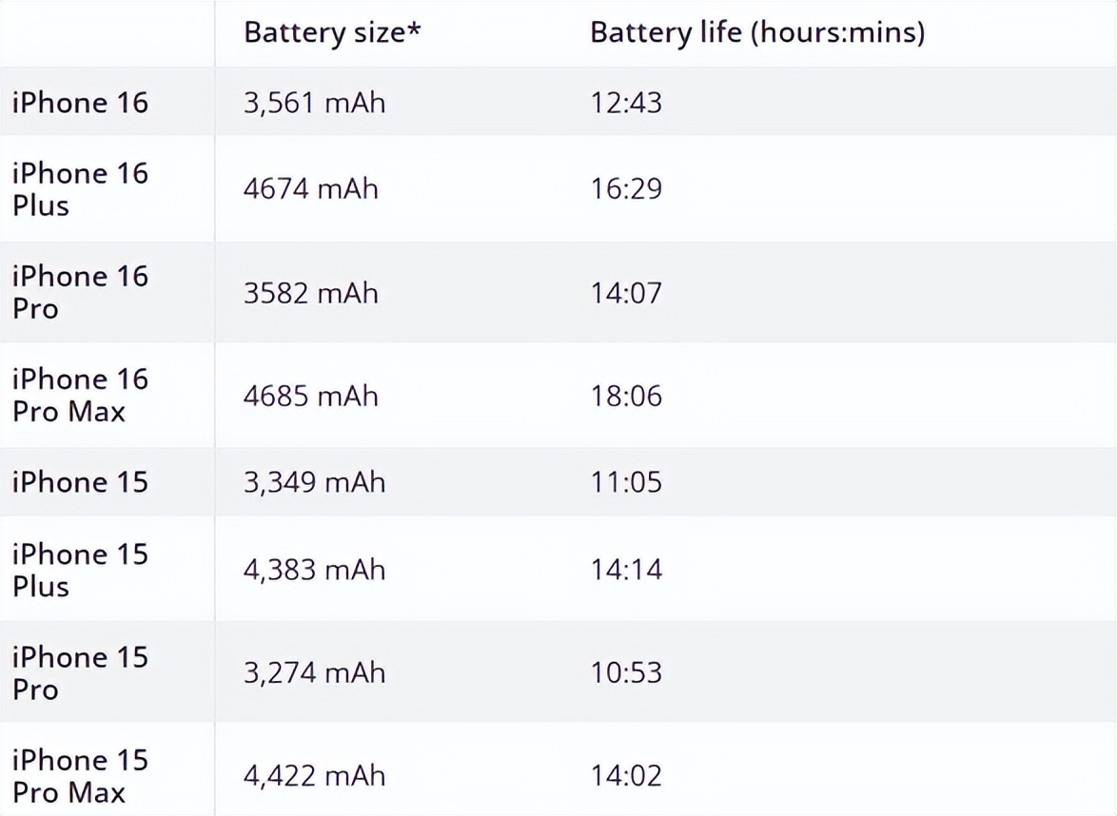Select the iPhone 16 Pro row label
The width and height of the screenshot is (1117, 816).
80,293
